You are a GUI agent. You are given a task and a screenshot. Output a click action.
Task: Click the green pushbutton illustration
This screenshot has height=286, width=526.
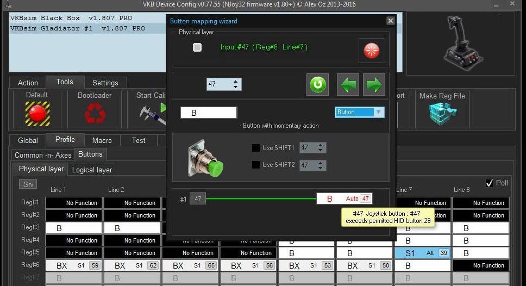[205, 158]
